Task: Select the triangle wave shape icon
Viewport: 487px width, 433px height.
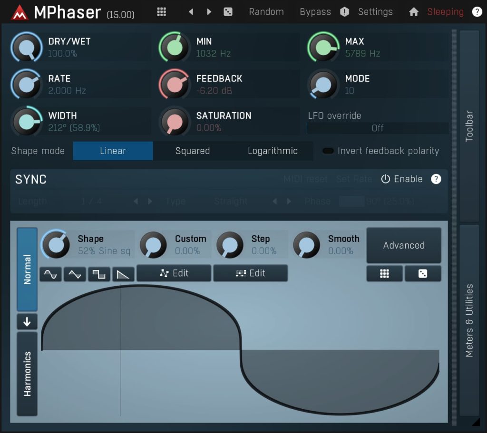Action: click(x=75, y=274)
